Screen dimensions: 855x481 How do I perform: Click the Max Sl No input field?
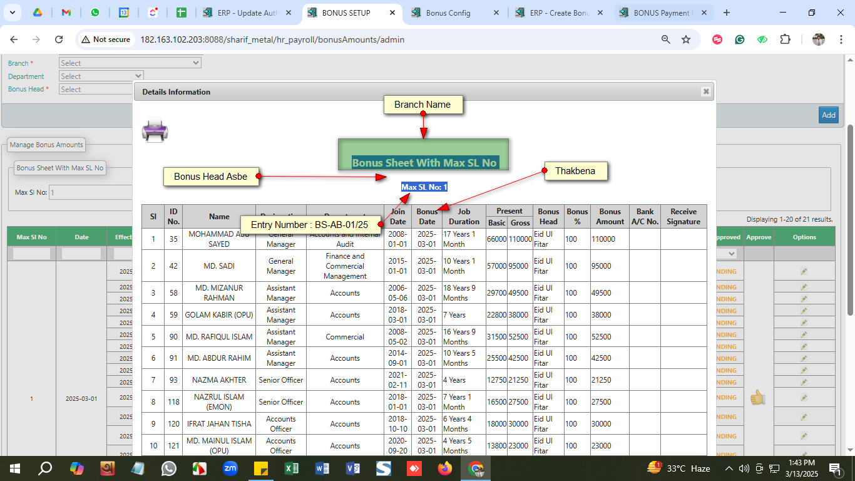coord(91,192)
